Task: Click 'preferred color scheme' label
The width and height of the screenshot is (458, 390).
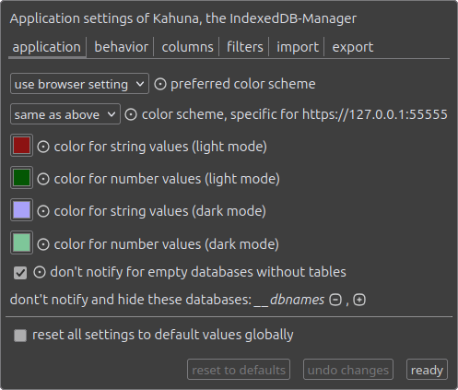Action: 243,84
